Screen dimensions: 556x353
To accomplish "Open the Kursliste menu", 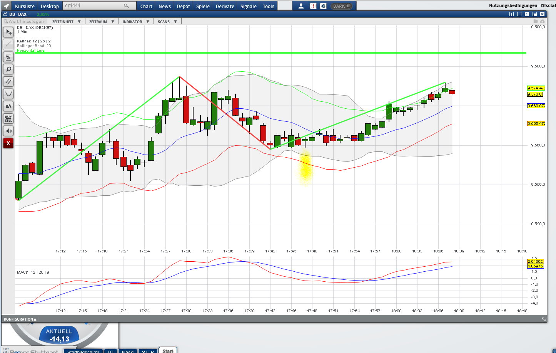I will pos(25,6).
